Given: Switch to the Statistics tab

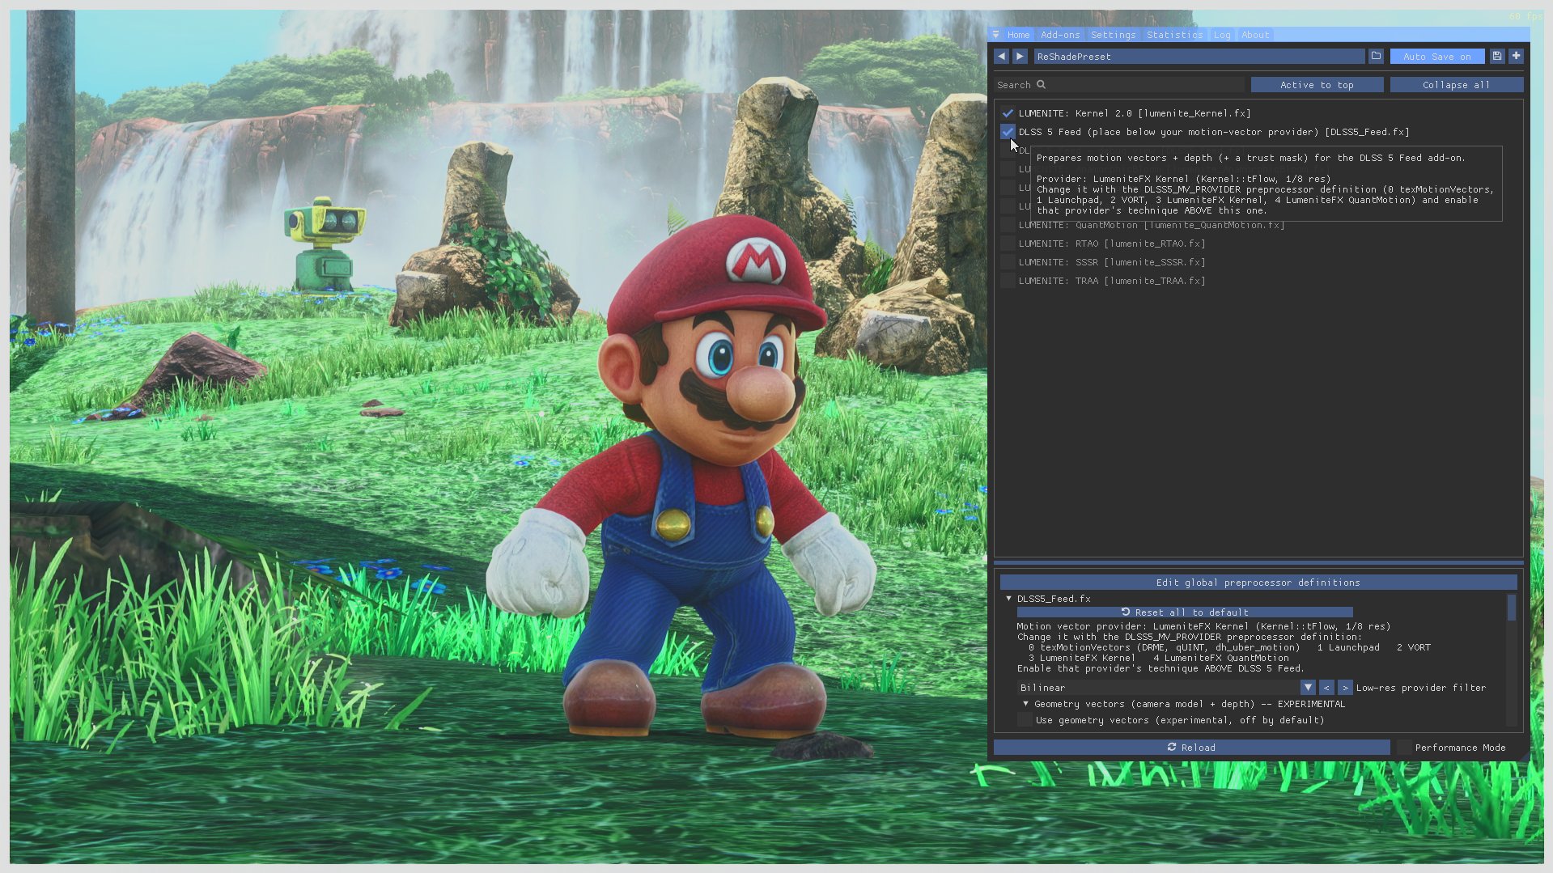Looking at the screenshot, I should 1174,35.
